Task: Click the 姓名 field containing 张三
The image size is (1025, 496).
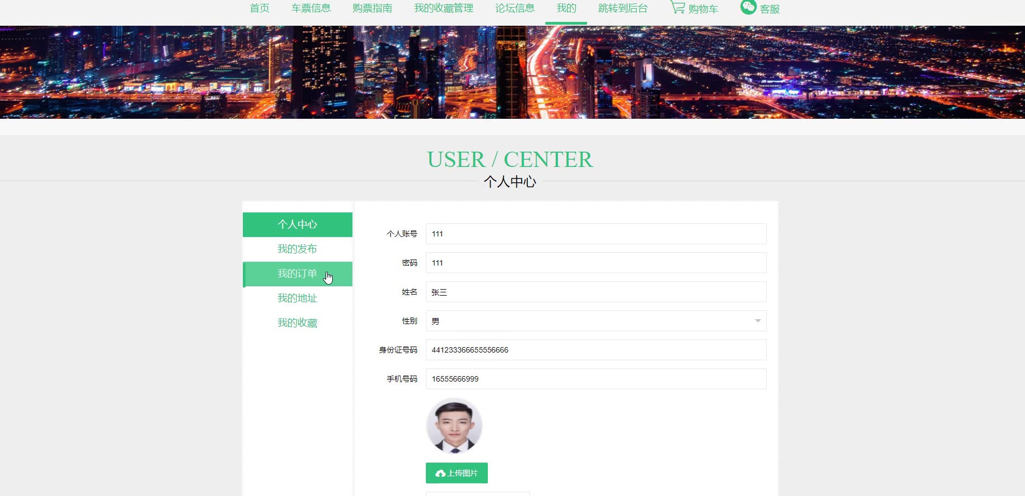Action: click(596, 292)
